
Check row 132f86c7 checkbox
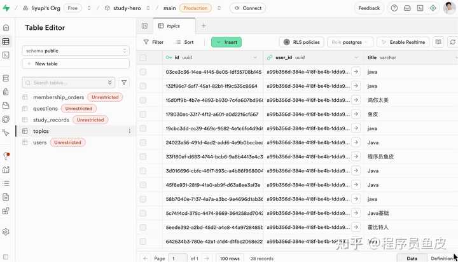click(x=143, y=86)
